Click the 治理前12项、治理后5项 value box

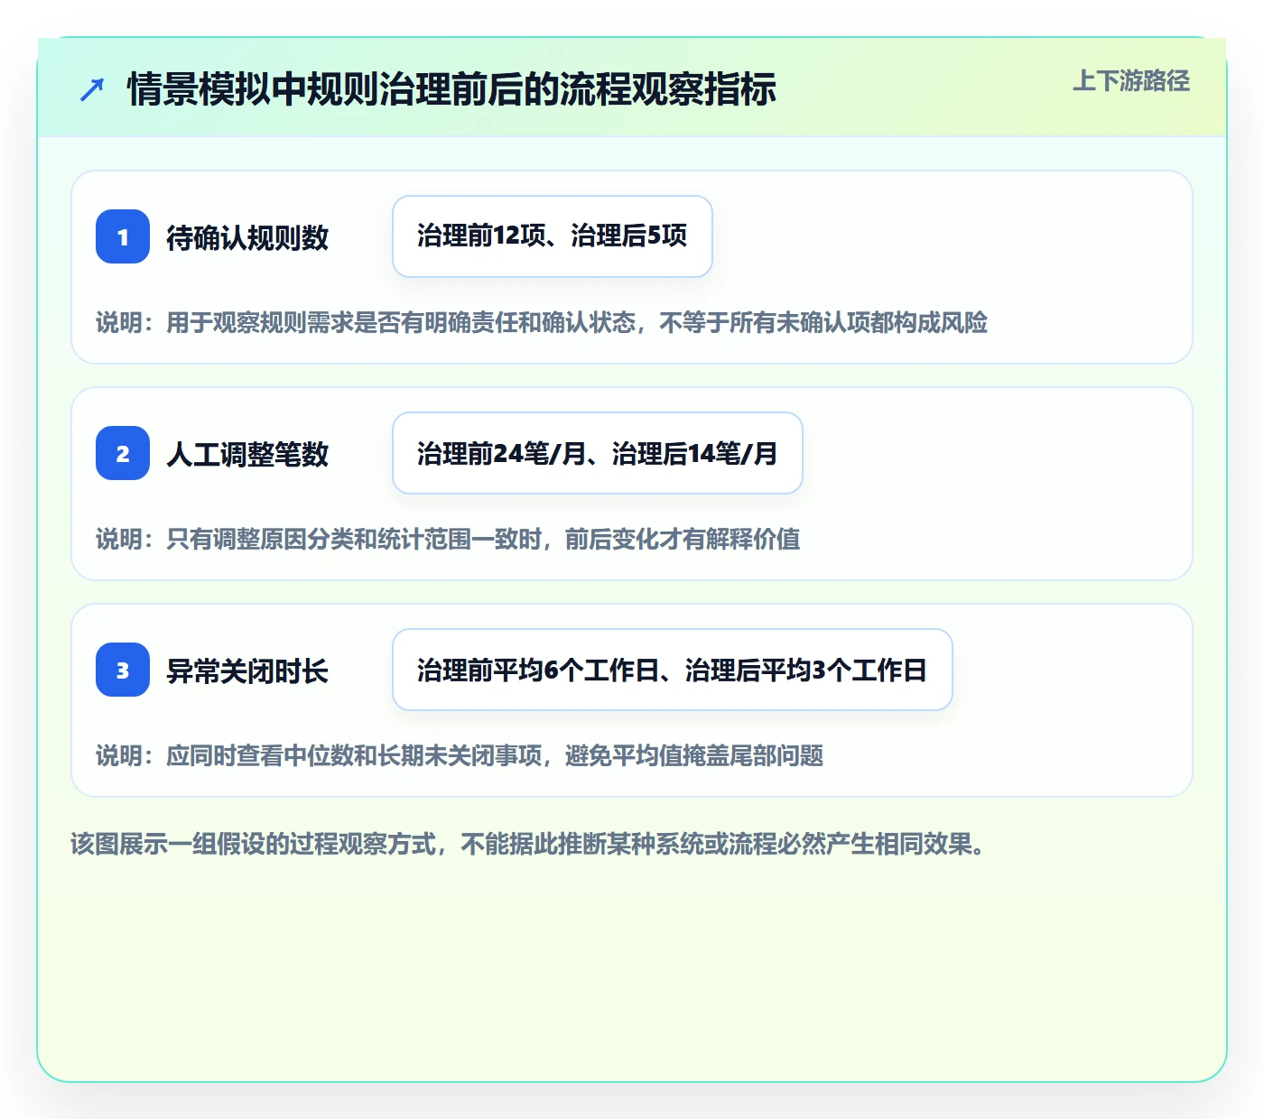tap(553, 236)
